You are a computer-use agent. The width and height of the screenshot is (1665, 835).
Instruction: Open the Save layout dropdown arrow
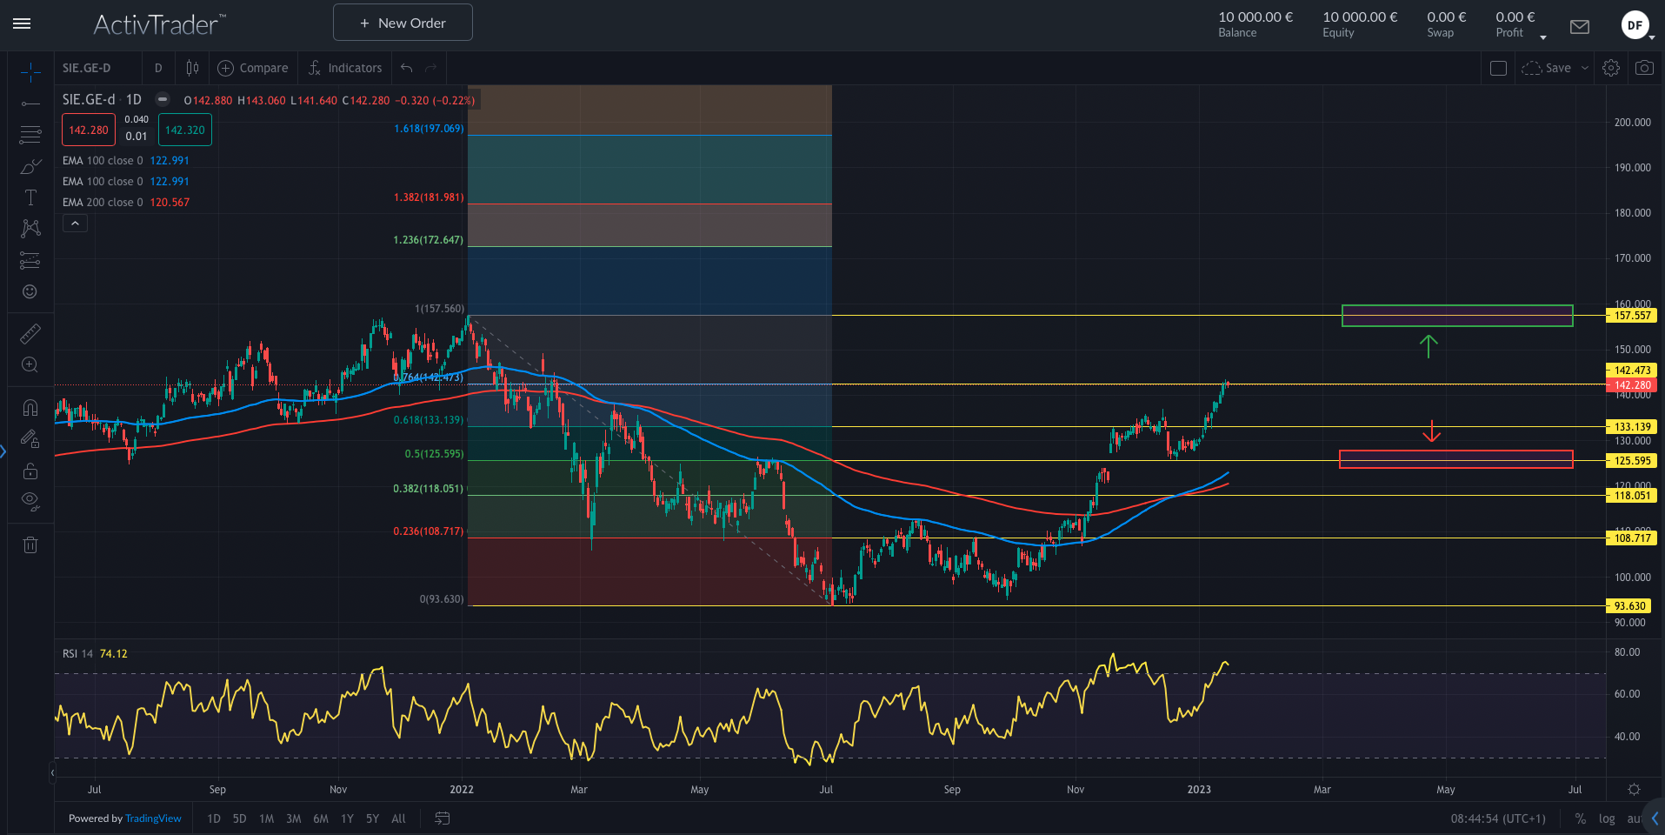(x=1584, y=68)
